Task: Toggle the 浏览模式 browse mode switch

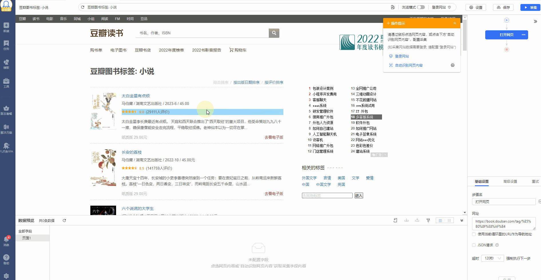Action: click(x=421, y=7)
